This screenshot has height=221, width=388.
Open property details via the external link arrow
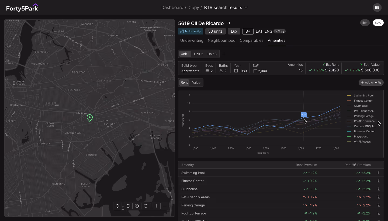(x=228, y=23)
